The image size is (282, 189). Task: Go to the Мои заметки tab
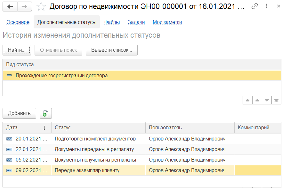[x=167, y=22]
